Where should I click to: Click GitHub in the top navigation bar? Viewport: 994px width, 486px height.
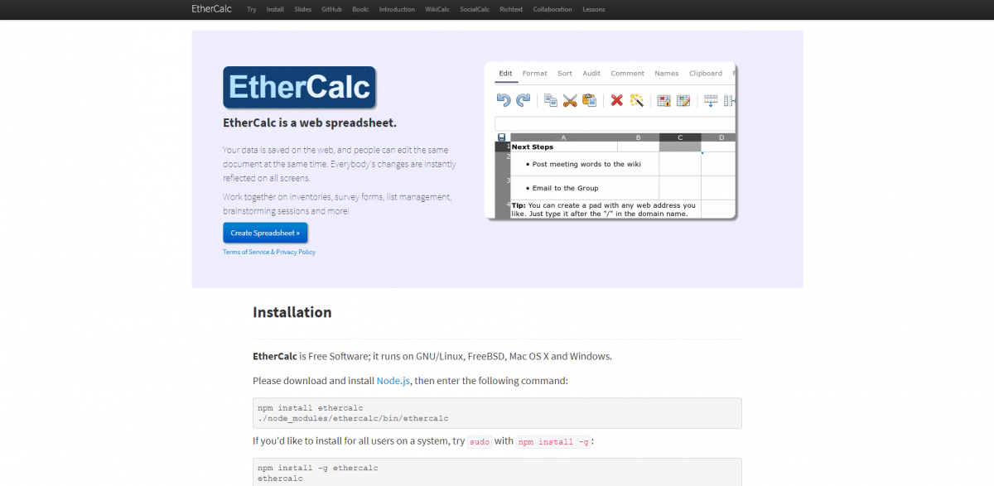(x=331, y=10)
